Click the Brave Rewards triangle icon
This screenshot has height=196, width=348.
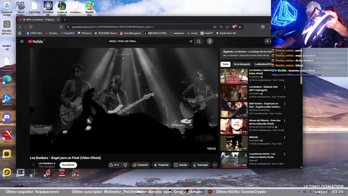coord(240,27)
